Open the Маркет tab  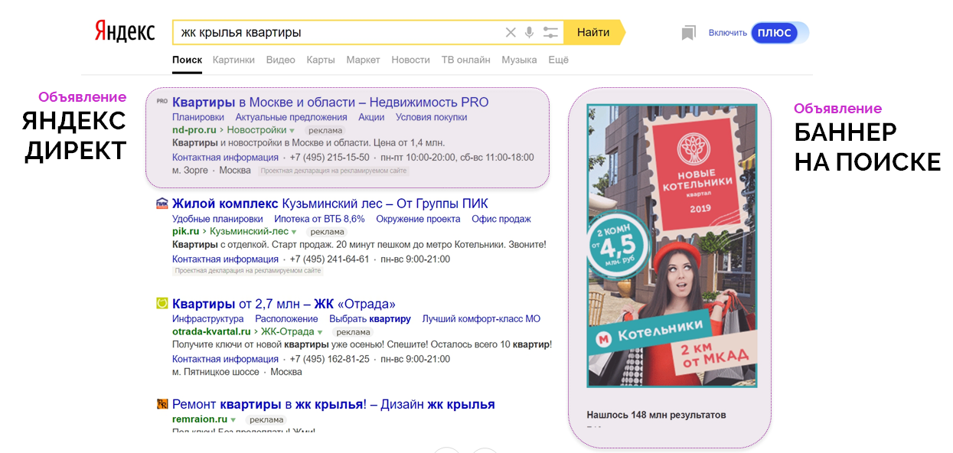363,60
